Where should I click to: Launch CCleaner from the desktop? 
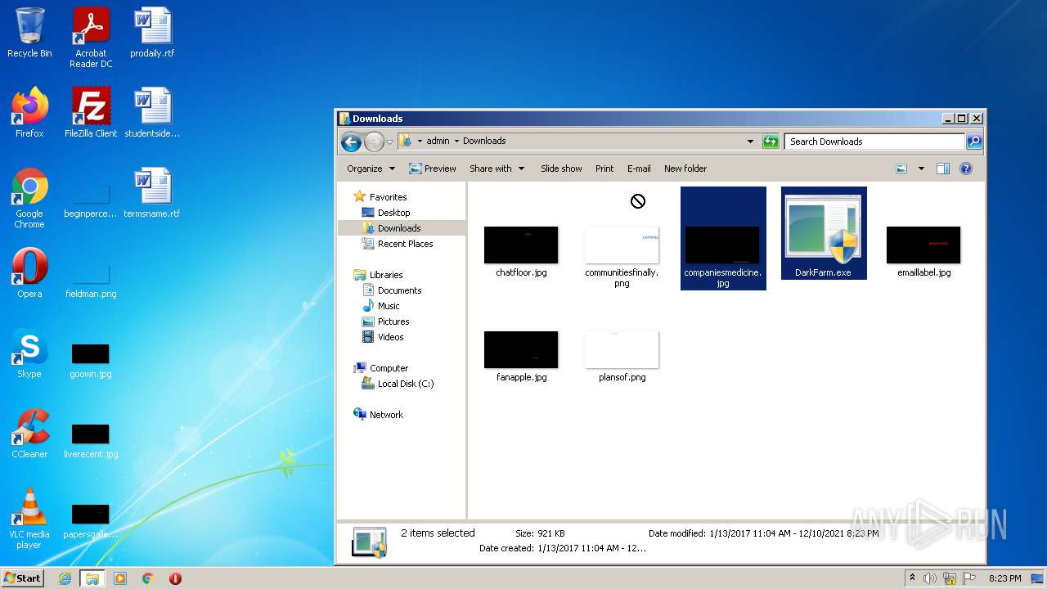coord(29,434)
